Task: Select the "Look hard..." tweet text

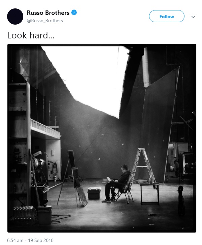Action: tap(31, 35)
